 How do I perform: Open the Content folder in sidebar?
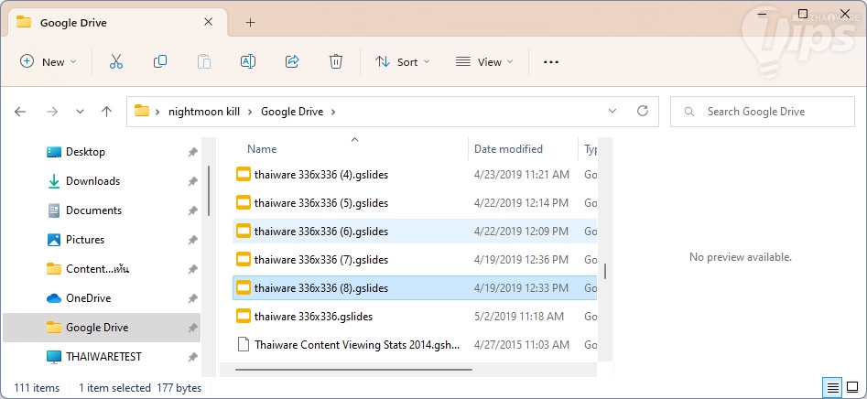pyautogui.click(x=97, y=268)
